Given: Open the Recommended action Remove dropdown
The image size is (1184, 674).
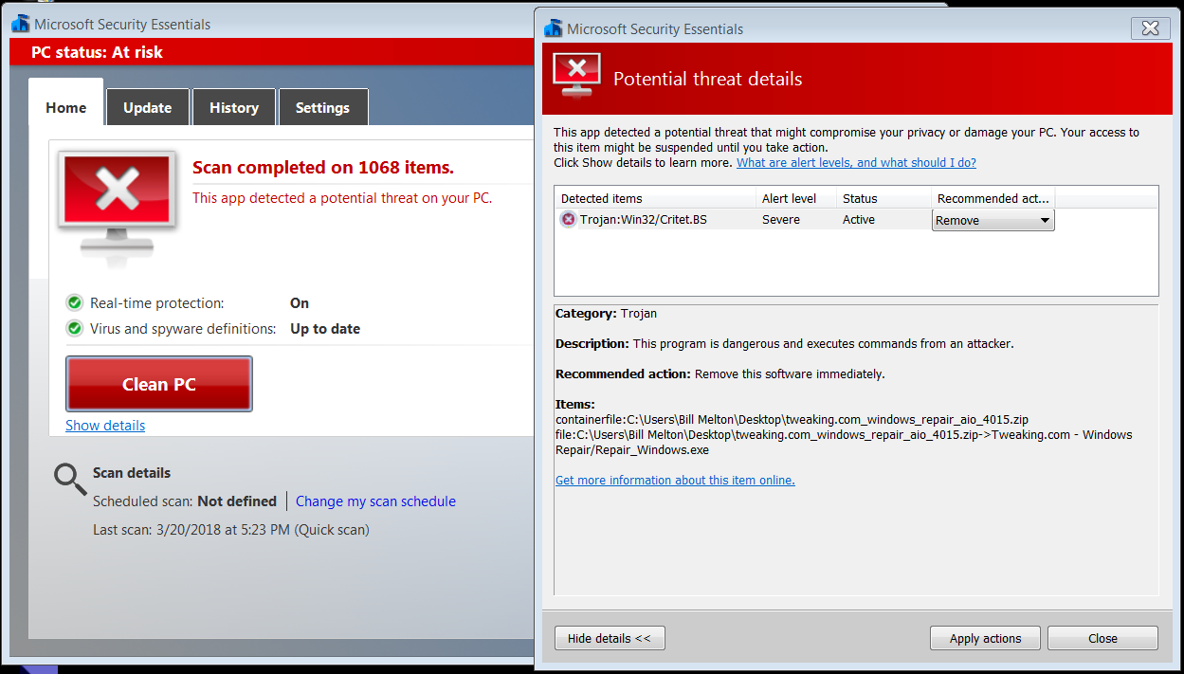Looking at the screenshot, I should click(993, 221).
